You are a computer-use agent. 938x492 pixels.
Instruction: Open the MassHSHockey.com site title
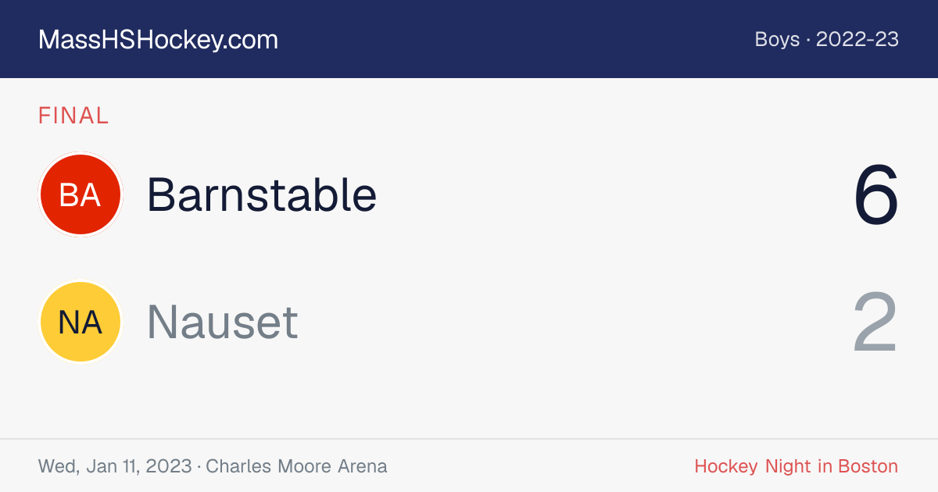[x=158, y=40]
